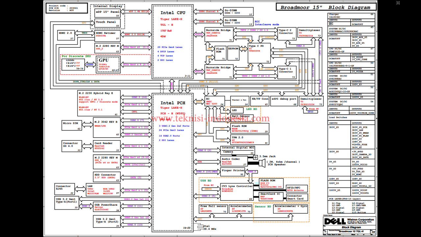The image size is (421, 237).
Task: Click the CV3 Lynx Controller block
Action: [237, 192]
